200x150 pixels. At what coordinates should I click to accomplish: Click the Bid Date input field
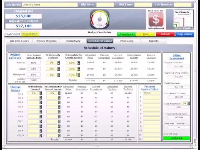pos(105,5)
